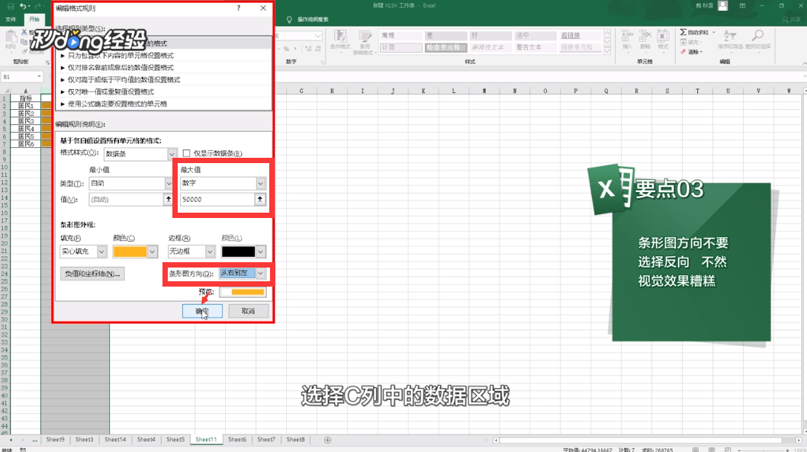
Task: Click the minimum value (自动) field
Action: [x=126, y=200]
